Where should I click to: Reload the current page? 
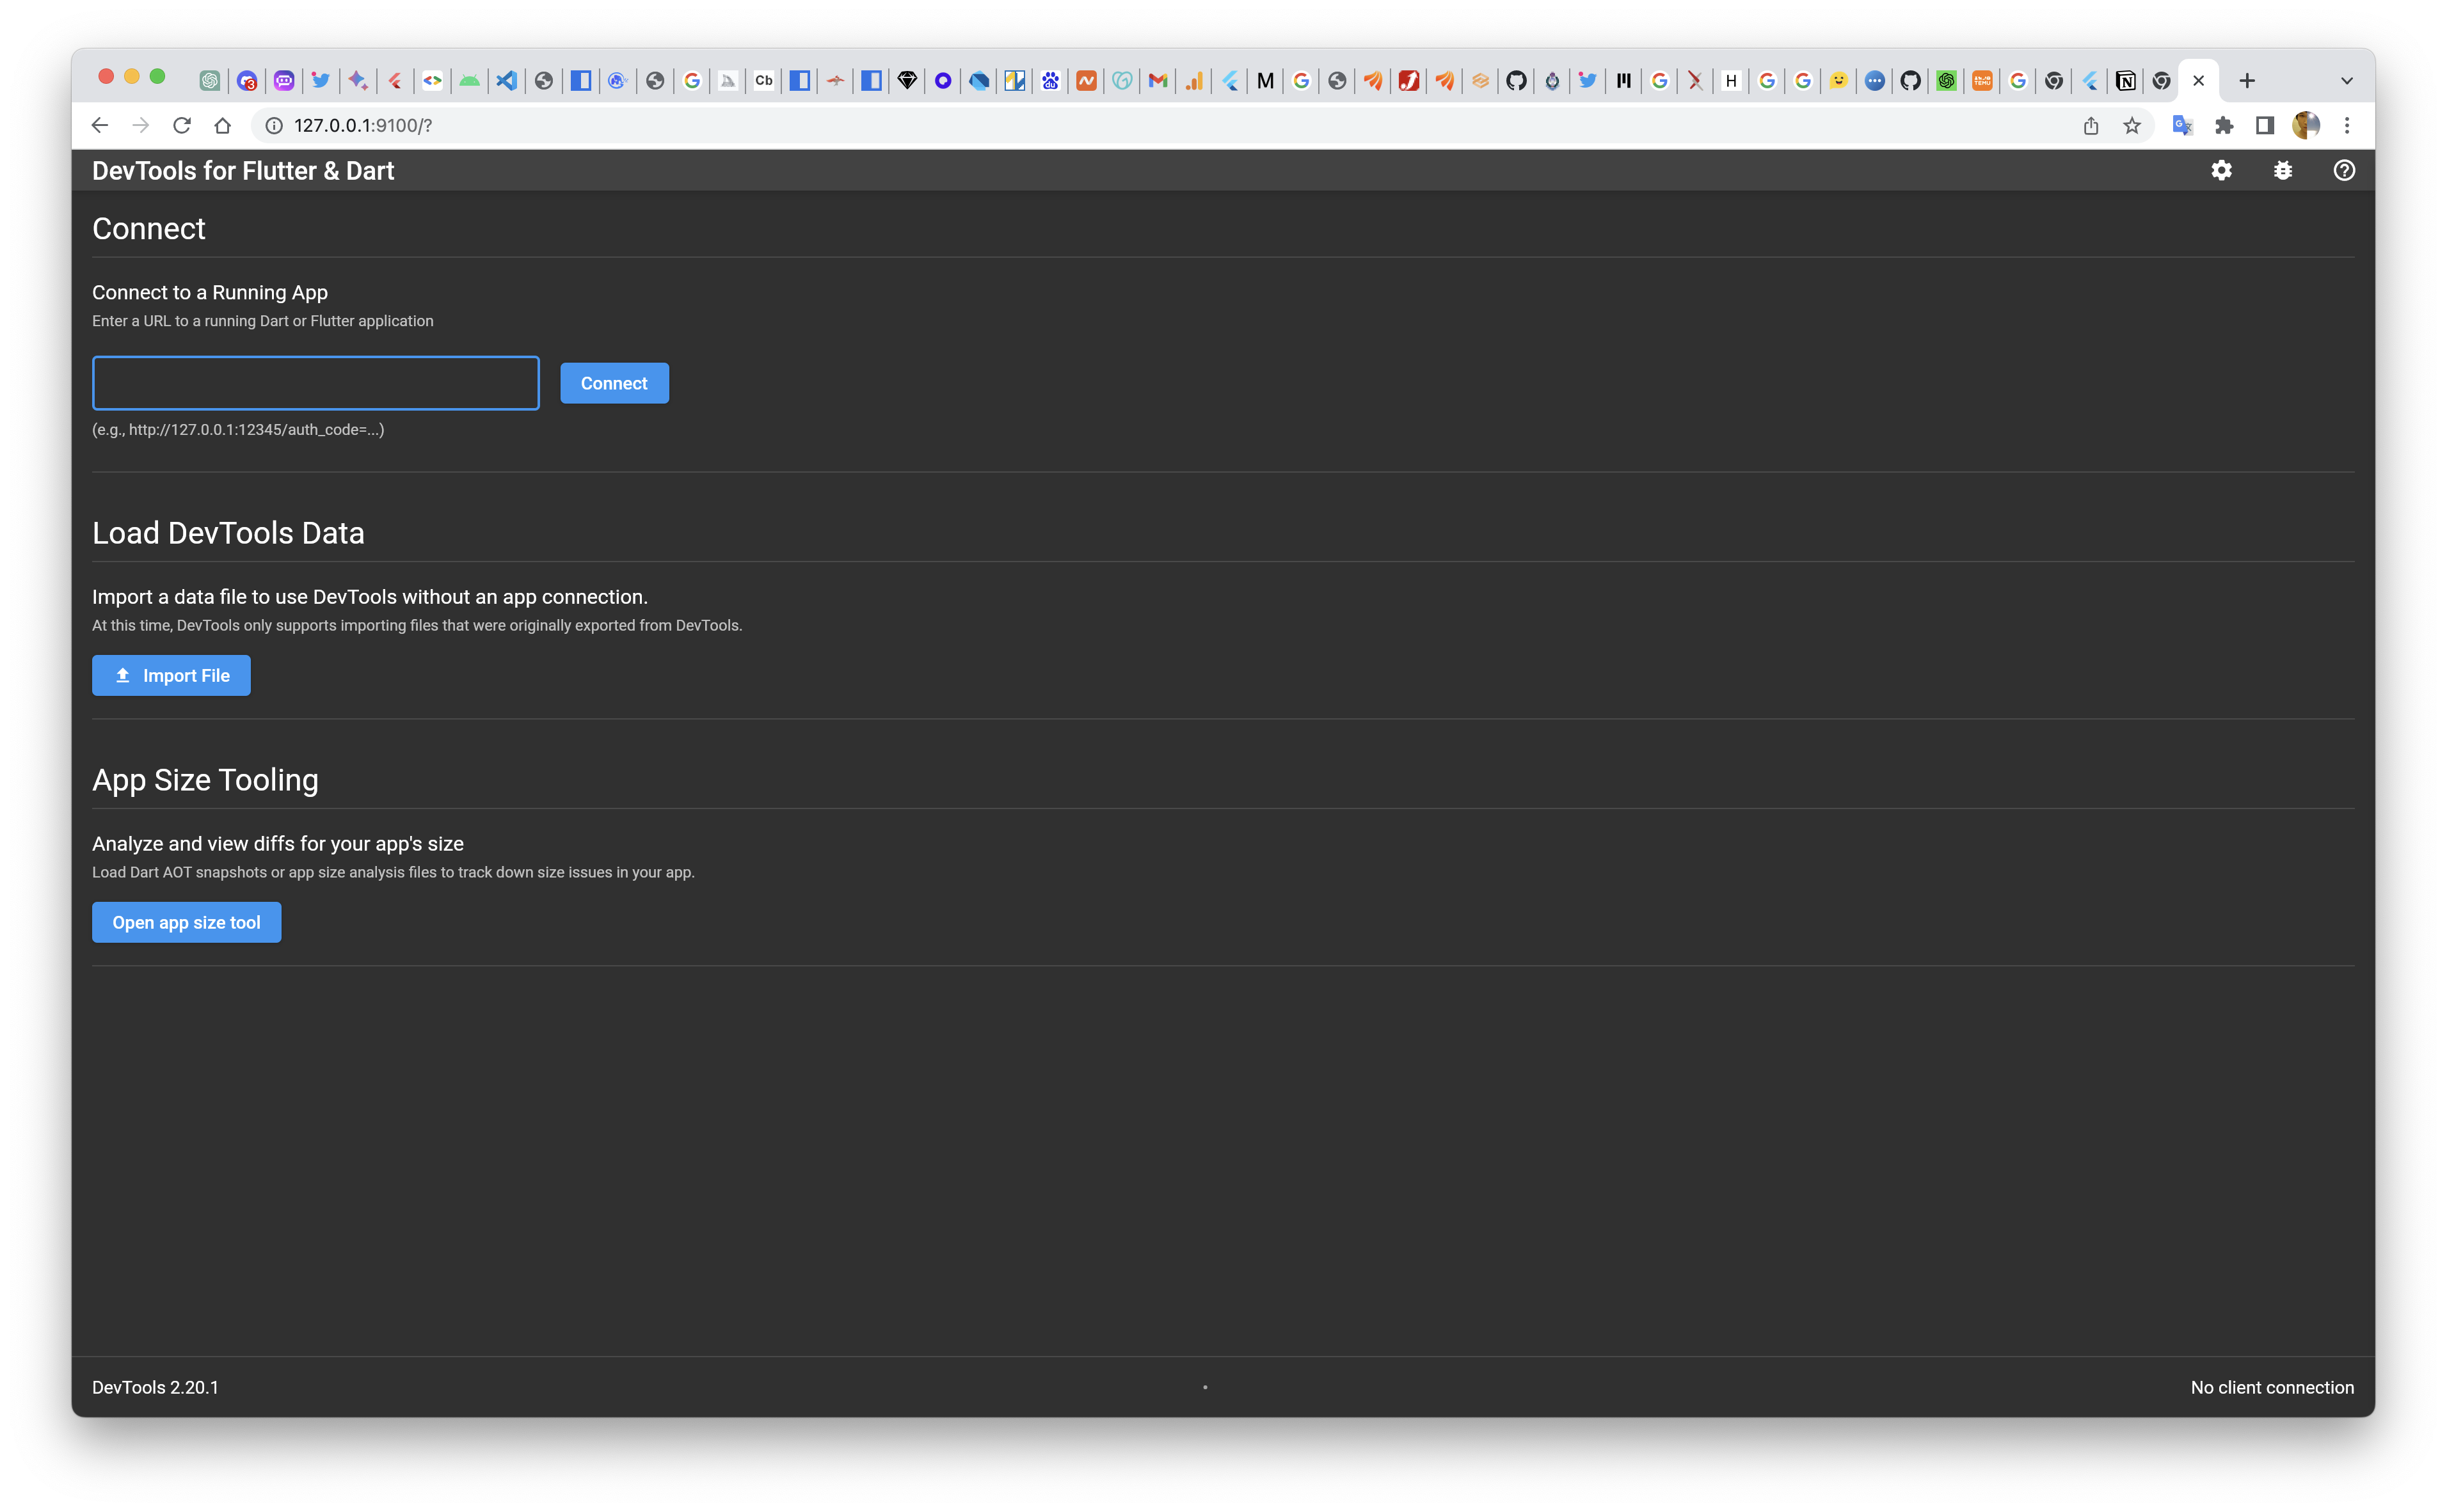(181, 125)
